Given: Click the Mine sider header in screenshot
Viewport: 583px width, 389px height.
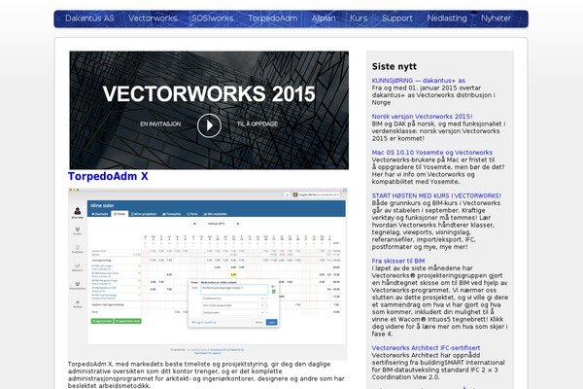Looking at the screenshot, I should (x=102, y=205).
